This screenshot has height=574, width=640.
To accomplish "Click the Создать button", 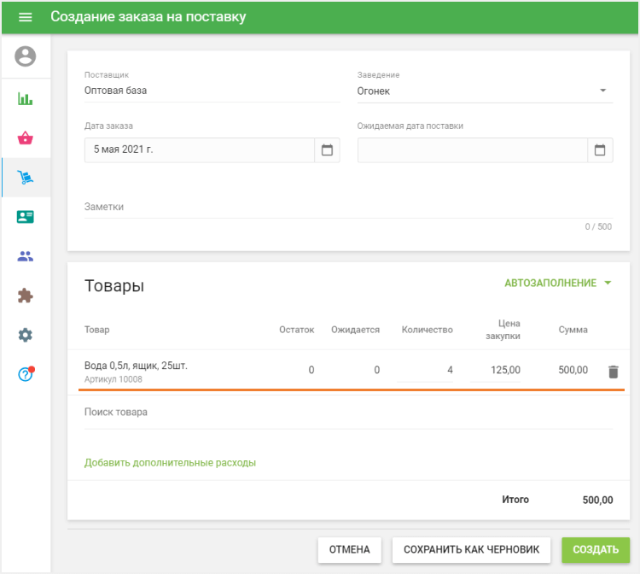I will [596, 550].
